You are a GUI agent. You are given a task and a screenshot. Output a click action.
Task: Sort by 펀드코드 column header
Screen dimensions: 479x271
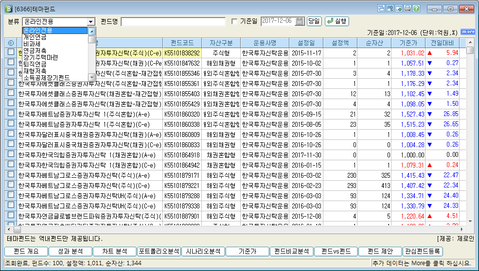[x=182, y=43]
